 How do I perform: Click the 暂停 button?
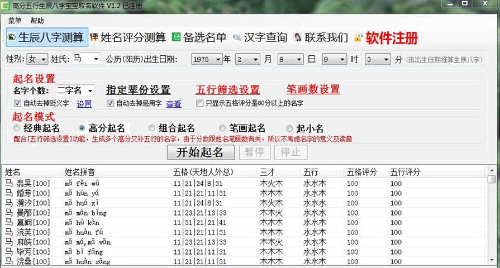tap(255, 152)
